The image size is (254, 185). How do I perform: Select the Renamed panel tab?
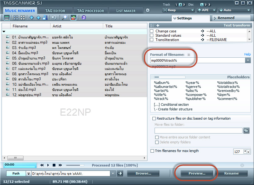pos(231,18)
